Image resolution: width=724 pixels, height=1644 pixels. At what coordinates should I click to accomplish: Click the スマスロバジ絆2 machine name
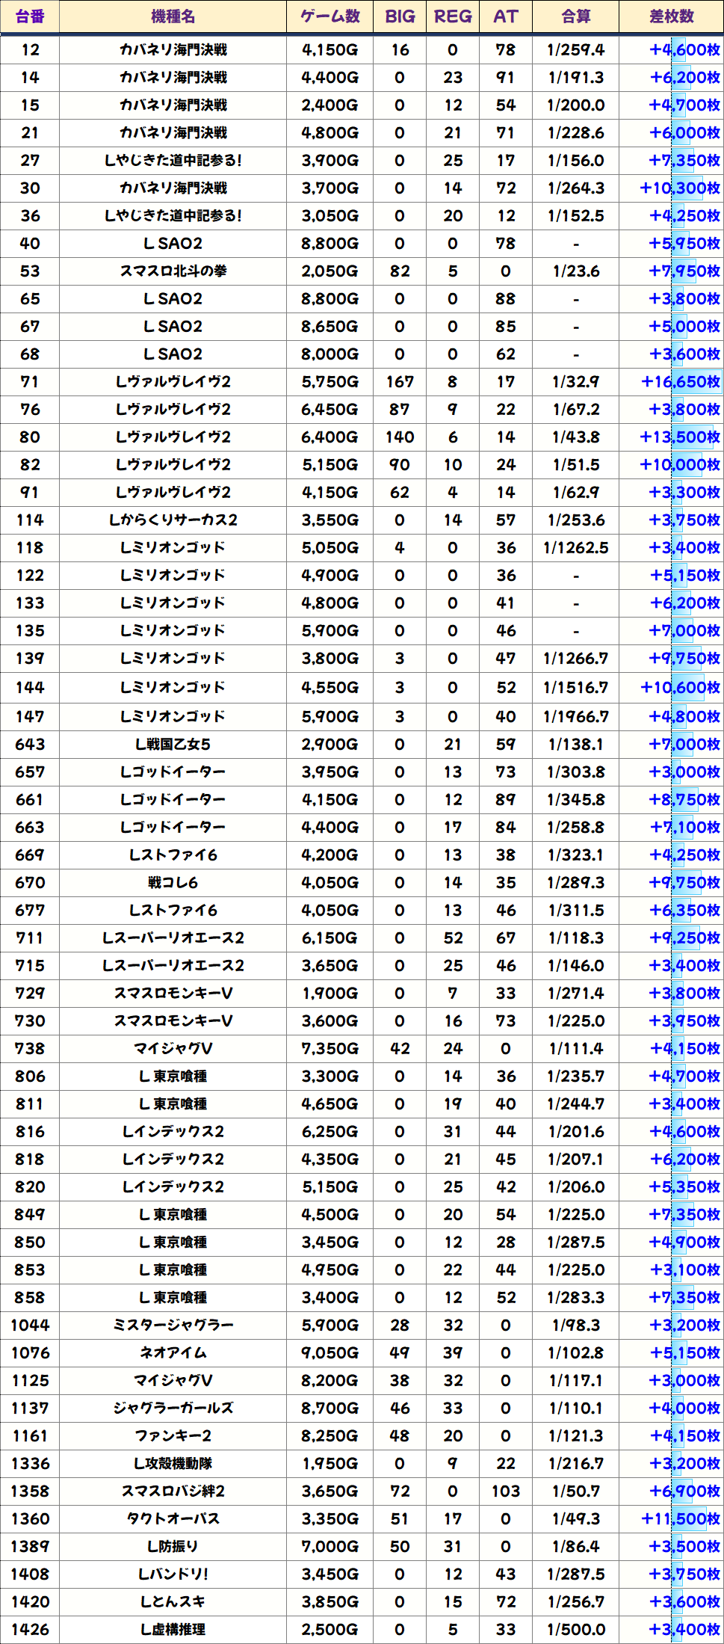[173, 1491]
